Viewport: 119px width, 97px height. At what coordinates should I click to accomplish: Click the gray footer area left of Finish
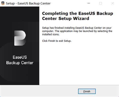click(x=39, y=91)
